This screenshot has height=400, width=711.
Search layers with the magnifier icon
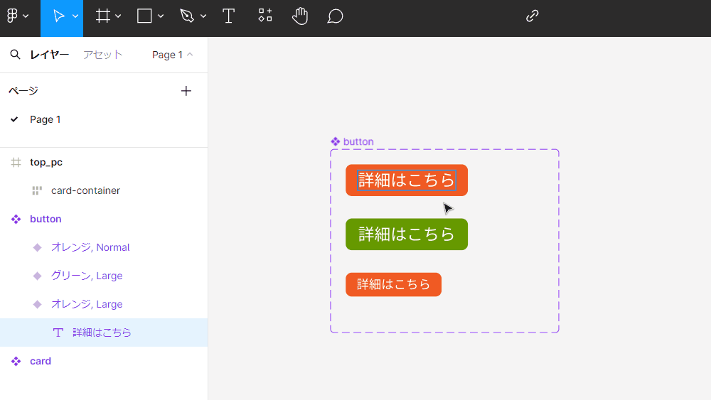[x=15, y=55]
